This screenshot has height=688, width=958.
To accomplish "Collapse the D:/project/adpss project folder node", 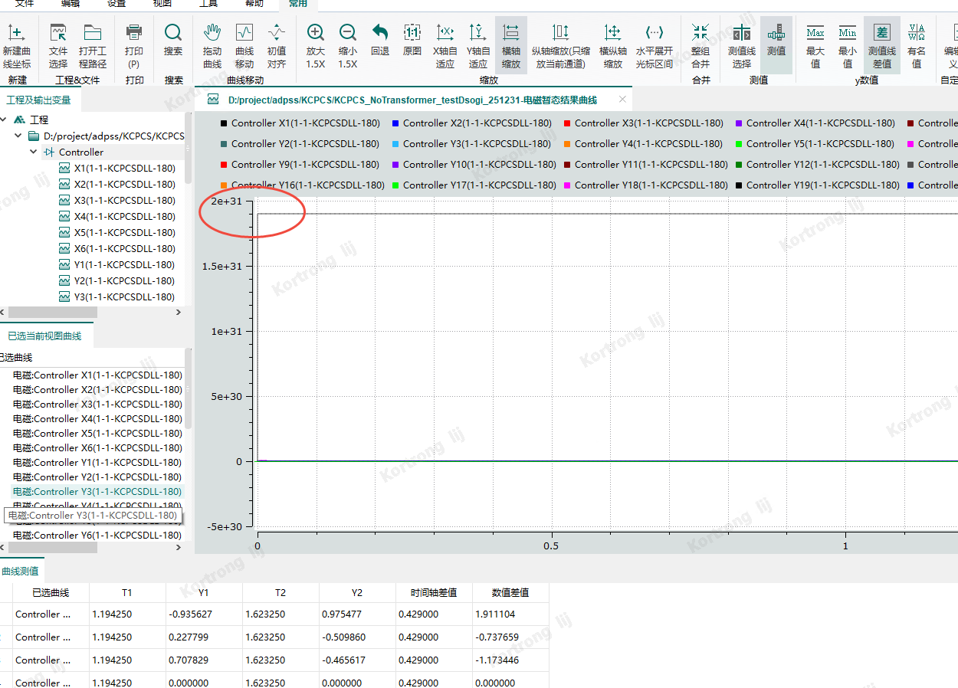I will [x=19, y=136].
